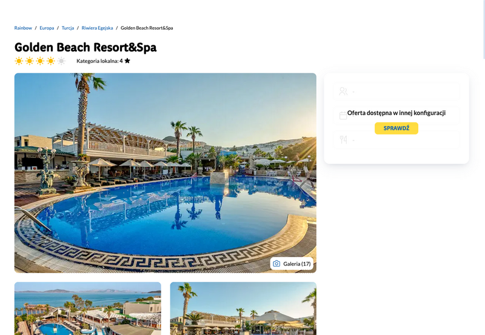Screen dimensions: 485x335
Task: Click the participants people icon
Action: [343, 91]
